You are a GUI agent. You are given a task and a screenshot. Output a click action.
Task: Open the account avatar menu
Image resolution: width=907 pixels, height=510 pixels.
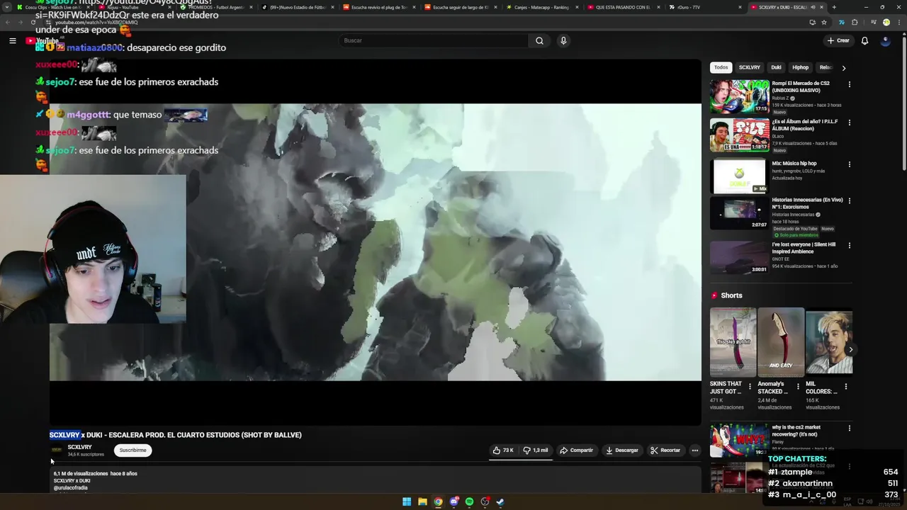point(885,40)
